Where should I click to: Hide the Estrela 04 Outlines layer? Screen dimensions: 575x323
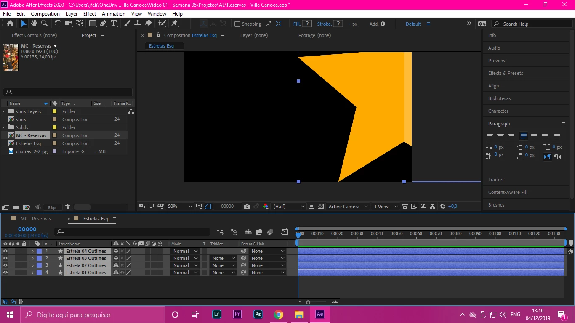click(5, 251)
